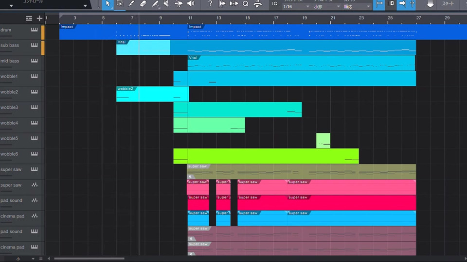This screenshot has width=467, height=262.
Task: Click the icon right of the Q icon
Action: tap(257, 4)
